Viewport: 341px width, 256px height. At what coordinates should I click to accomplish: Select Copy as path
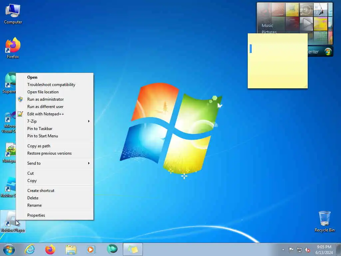(55, 146)
